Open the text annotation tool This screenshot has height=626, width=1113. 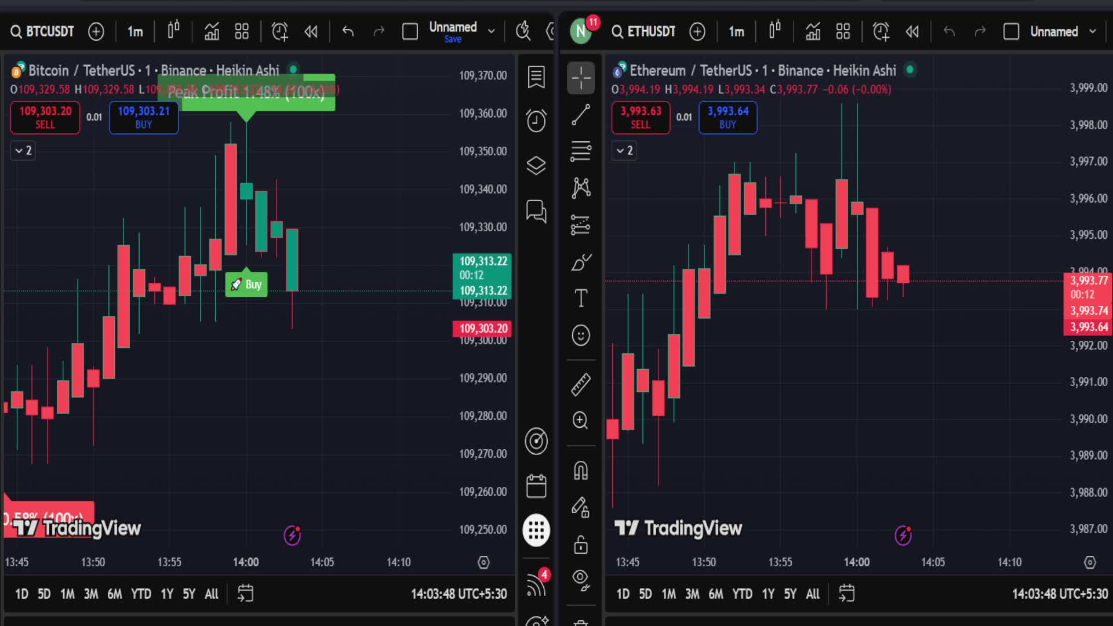581,298
